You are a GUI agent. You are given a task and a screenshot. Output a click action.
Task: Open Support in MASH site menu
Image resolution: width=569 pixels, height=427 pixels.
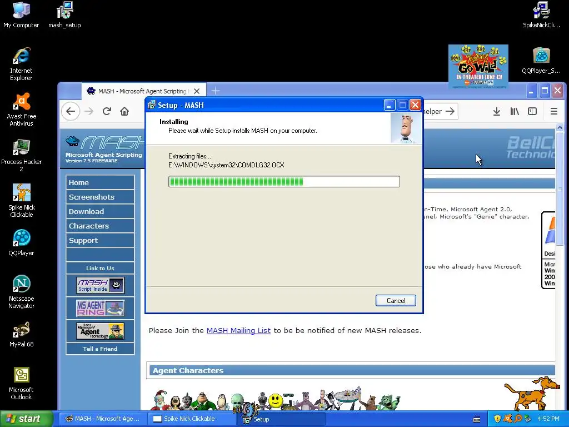coord(100,240)
